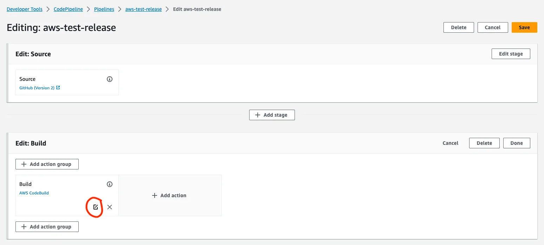Add stage between Source and Build

coord(272,115)
